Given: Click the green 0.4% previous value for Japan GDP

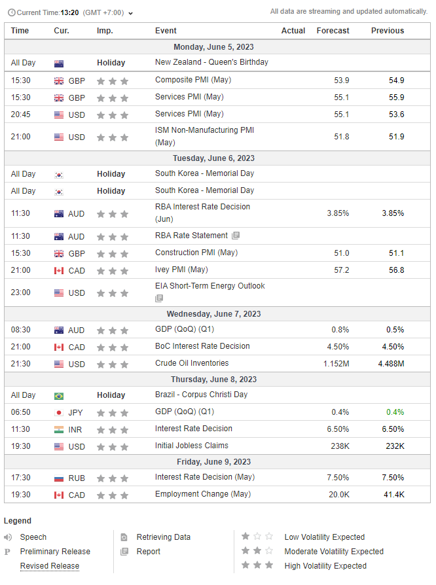Looking at the screenshot, I should click(394, 412).
